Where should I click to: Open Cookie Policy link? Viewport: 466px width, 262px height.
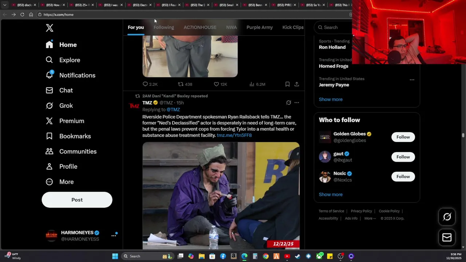389,211
